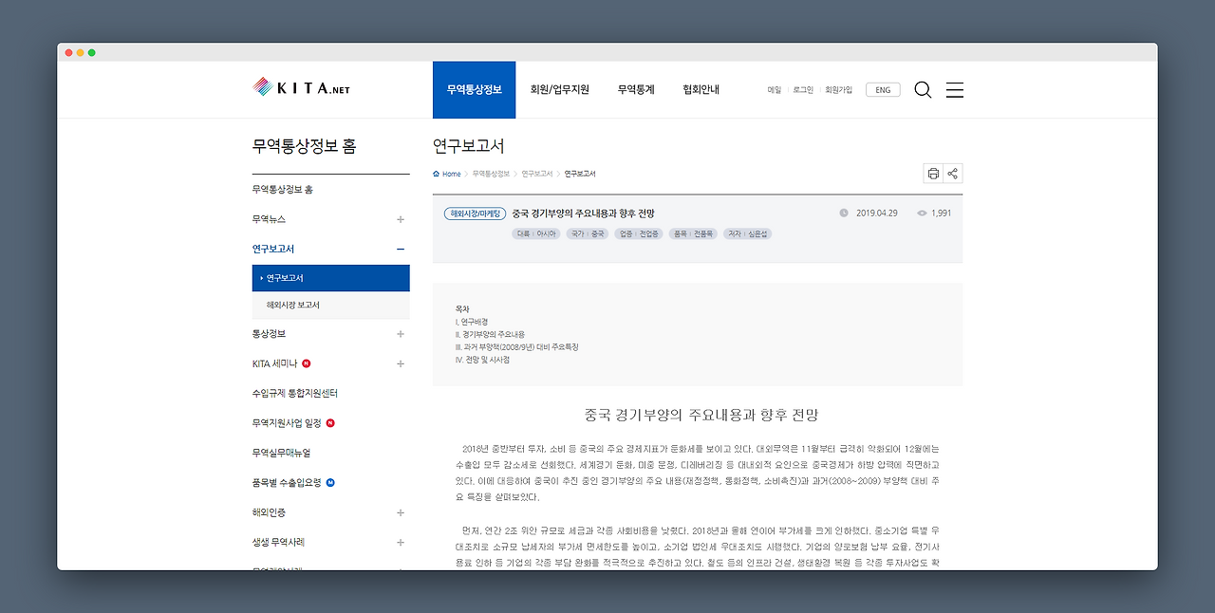Viewport: 1215px width, 613px height.
Task: Print the report with the printer icon
Action: coord(933,173)
